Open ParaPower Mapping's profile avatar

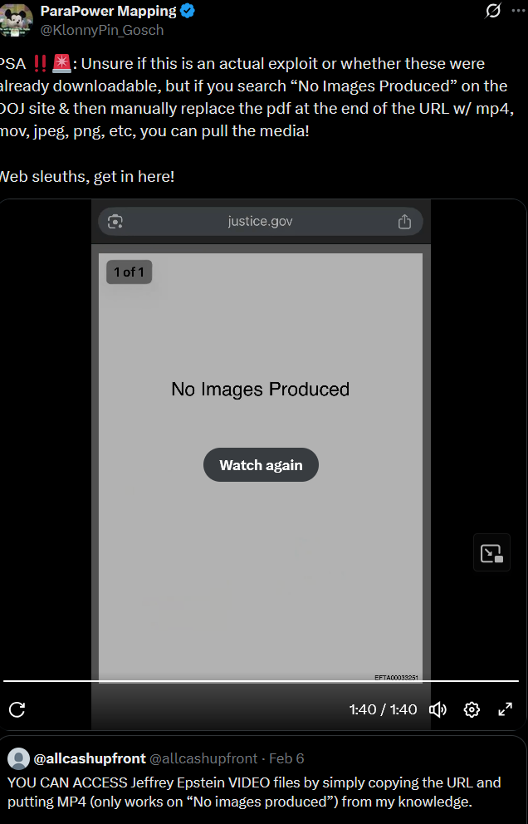(16, 20)
